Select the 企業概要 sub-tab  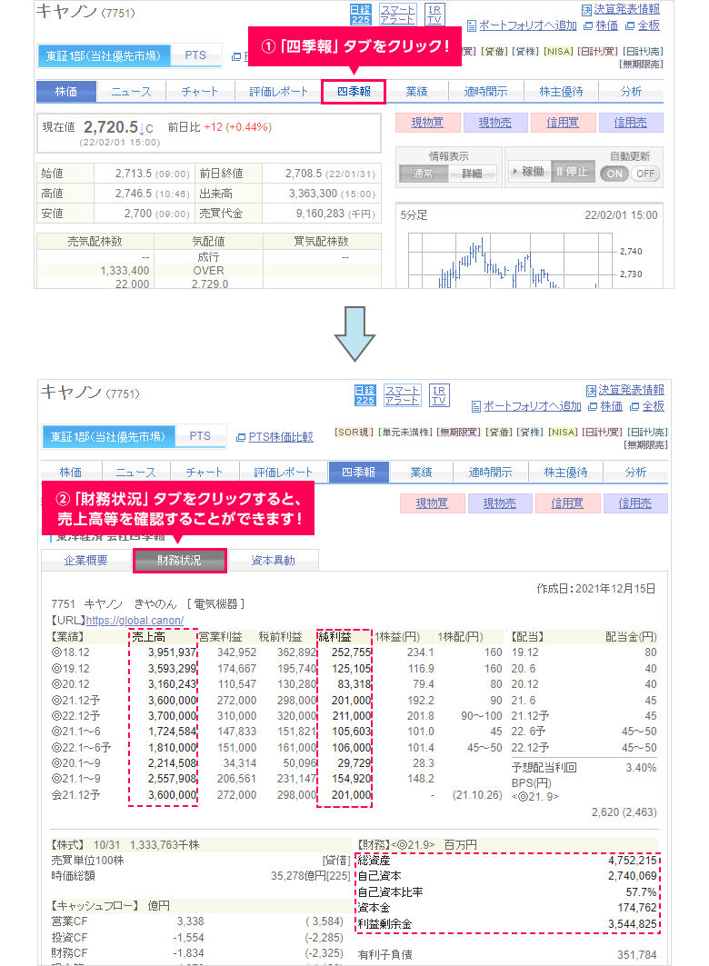tap(85, 561)
